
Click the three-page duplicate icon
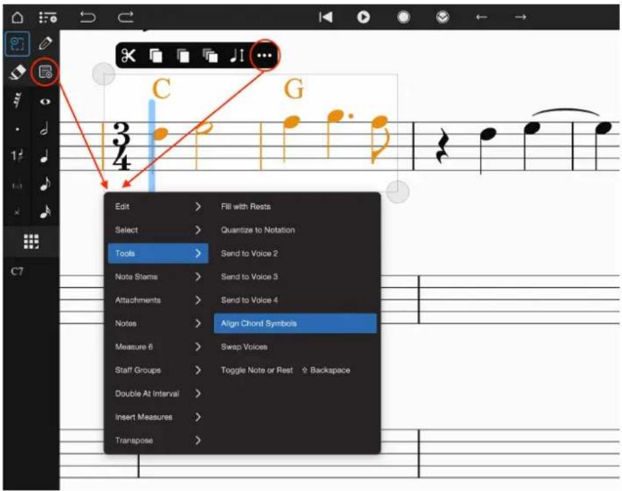(x=210, y=56)
